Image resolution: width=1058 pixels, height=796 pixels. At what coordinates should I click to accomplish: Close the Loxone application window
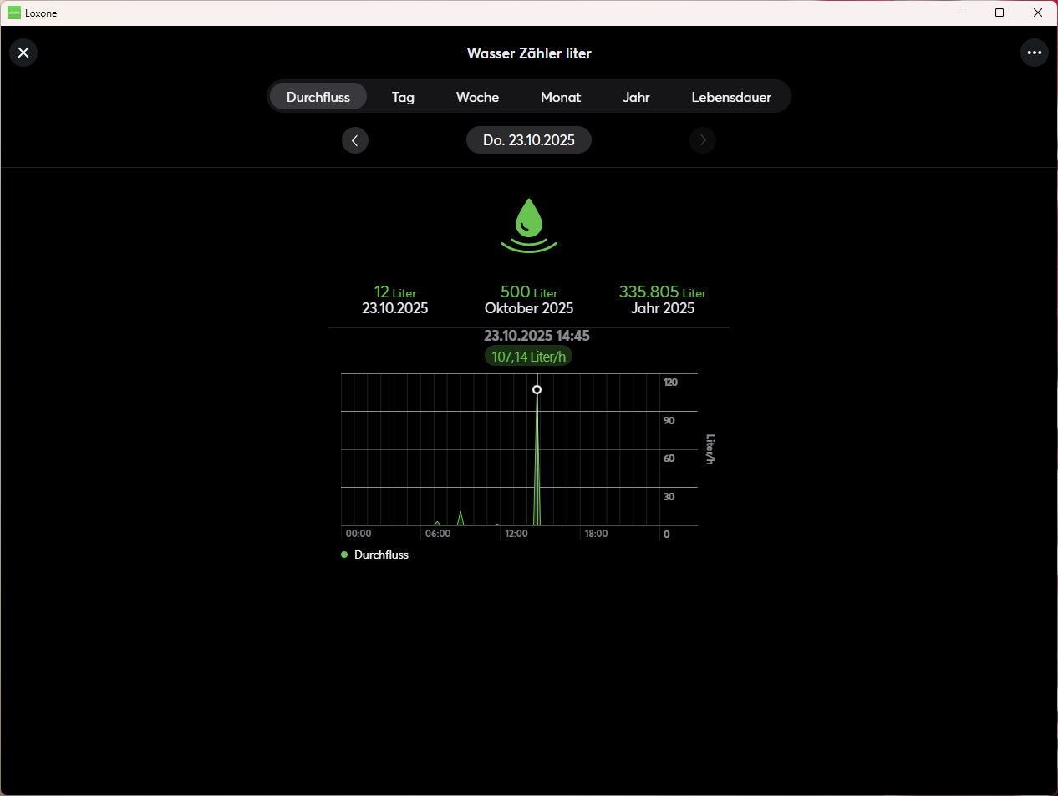point(1038,13)
